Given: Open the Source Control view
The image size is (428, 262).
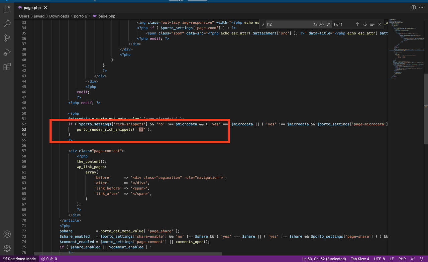Looking at the screenshot, I should 7,38.
